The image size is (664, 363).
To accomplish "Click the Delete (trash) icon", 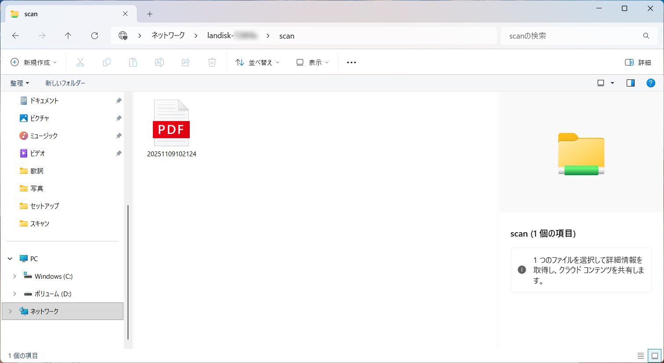I will click(212, 62).
